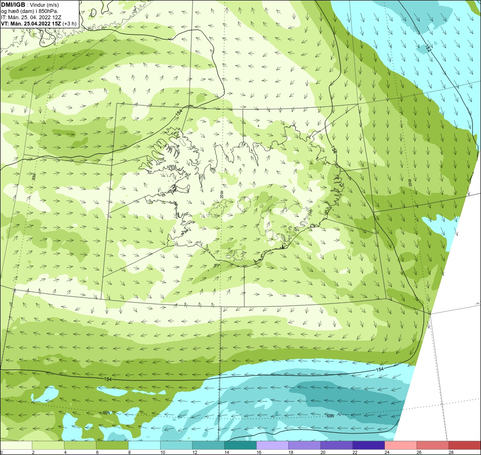
Task: Click the "og hæð (dam) í 850hPa." line
Action: tap(29, 12)
